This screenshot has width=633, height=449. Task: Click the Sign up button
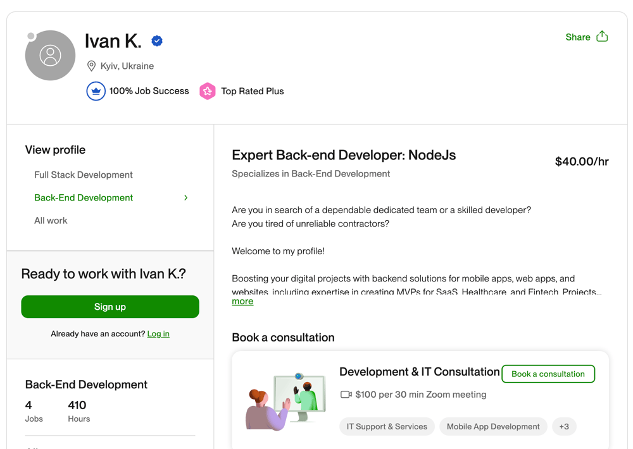(110, 307)
